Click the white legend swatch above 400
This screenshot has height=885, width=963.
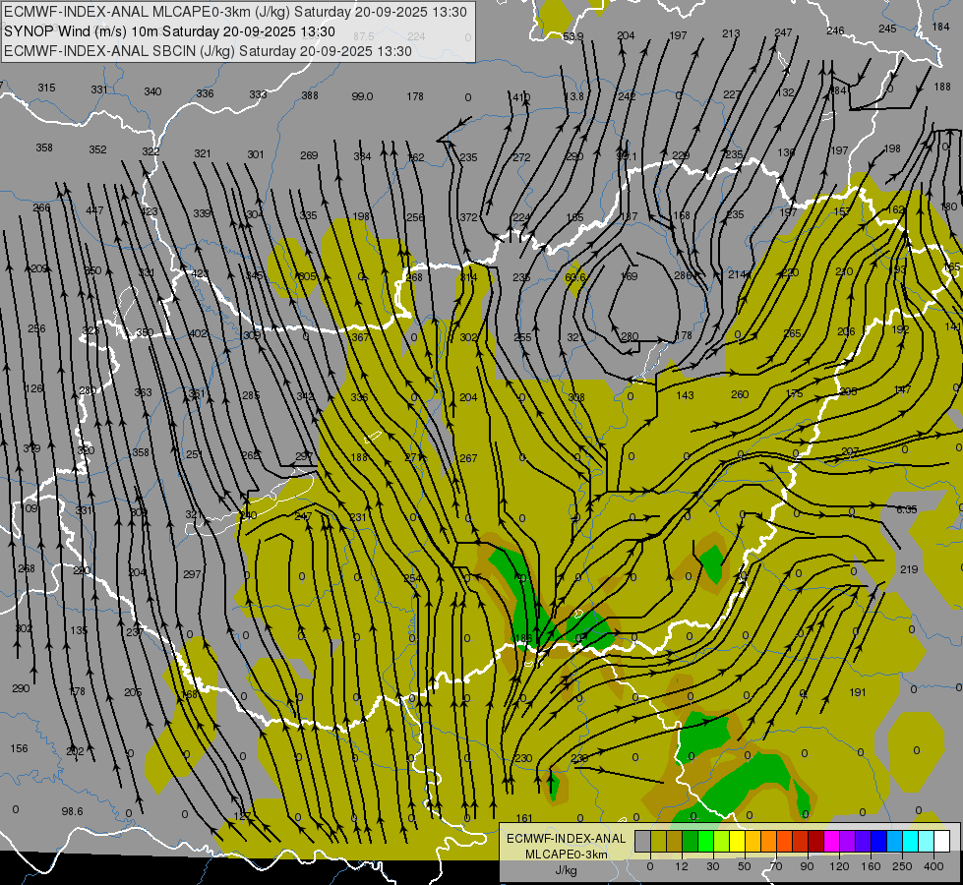point(942,842)
